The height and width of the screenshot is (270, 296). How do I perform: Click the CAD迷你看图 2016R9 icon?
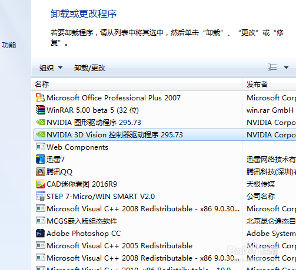coord(41,184)
